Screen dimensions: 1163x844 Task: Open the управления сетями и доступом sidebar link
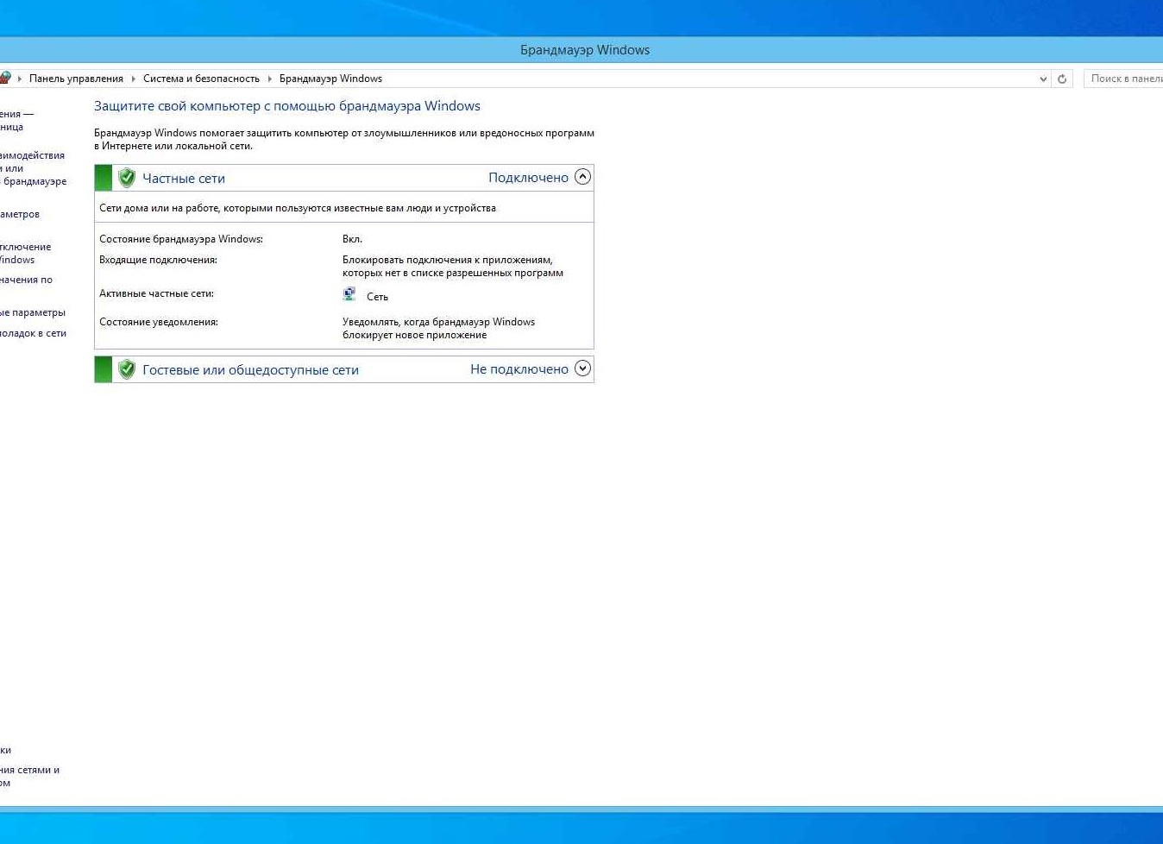coord(29,776)
